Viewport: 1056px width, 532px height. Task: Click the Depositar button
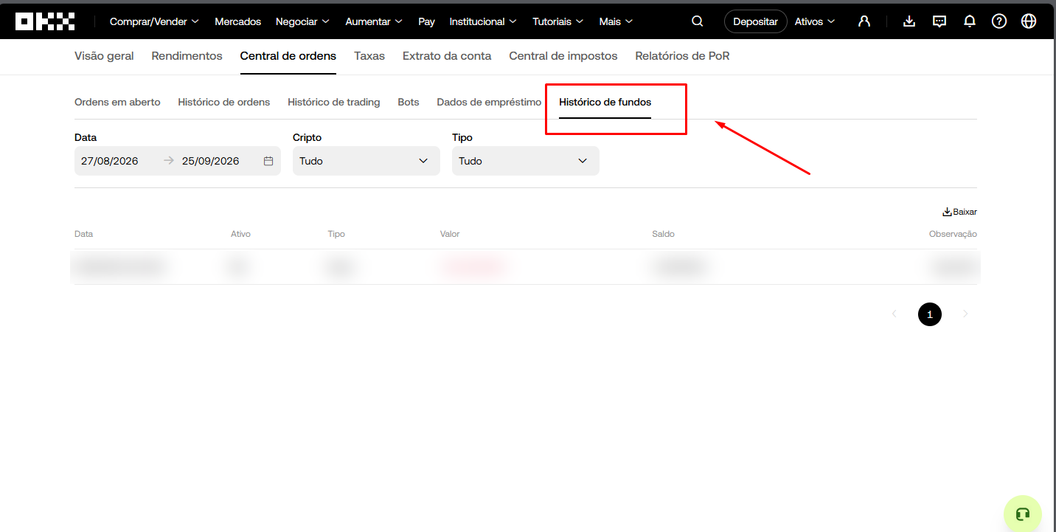click(756, 21)
